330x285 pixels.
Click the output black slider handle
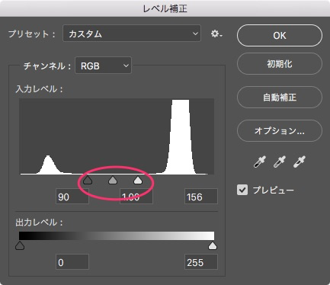[20, 245]
